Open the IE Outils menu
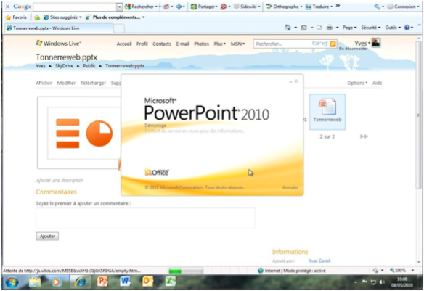Screen dimensions: 424x291 point(393,28)
